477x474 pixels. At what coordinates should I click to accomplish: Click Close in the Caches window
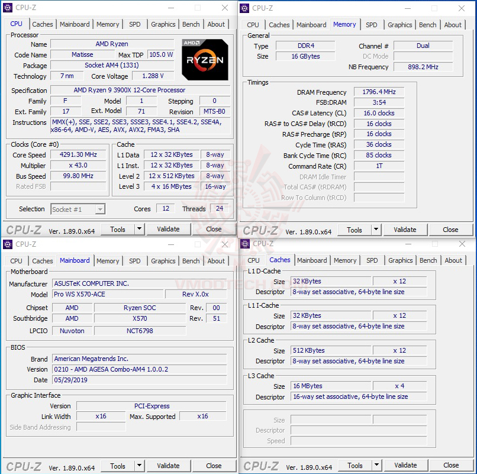tap(450, 465)
